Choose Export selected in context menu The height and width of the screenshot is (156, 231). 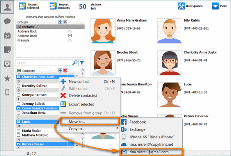pos(90,104)
